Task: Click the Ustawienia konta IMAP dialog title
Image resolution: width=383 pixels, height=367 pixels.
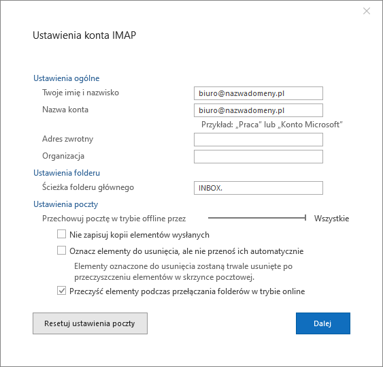Action: (x=84, y=35)
